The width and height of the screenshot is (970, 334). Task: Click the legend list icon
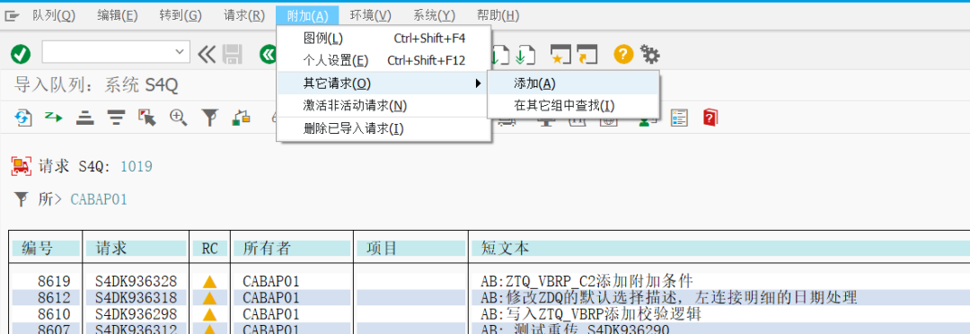pos(679,118)
